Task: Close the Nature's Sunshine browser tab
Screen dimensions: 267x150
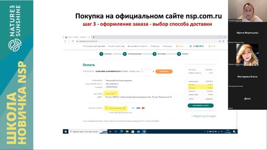Action: pyautogui.click(x=89, y=37)
